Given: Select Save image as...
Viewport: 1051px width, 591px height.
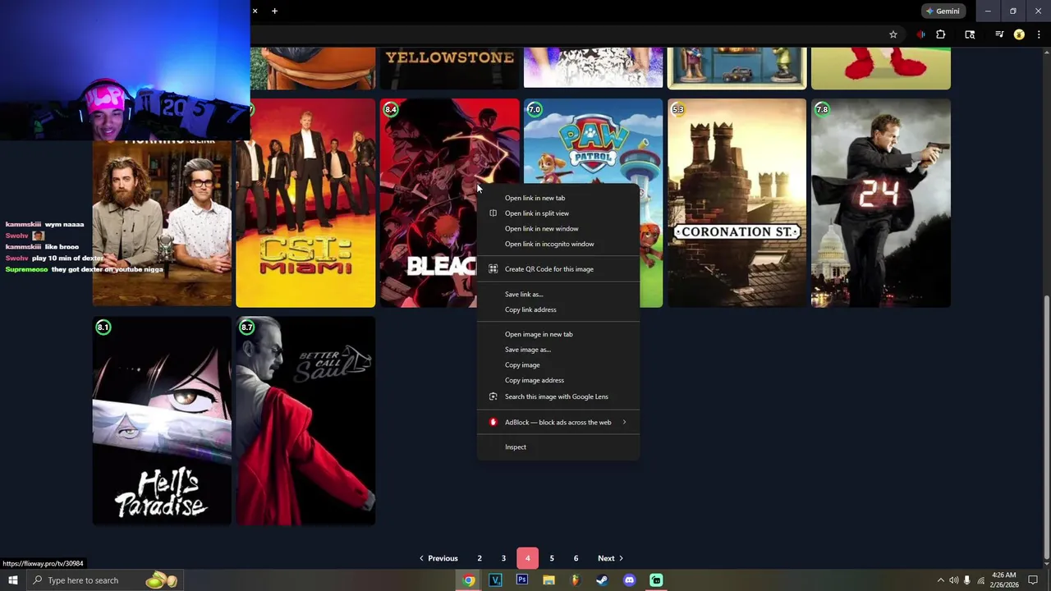Looking at the screenshot, I should click(x=558, y=350).
